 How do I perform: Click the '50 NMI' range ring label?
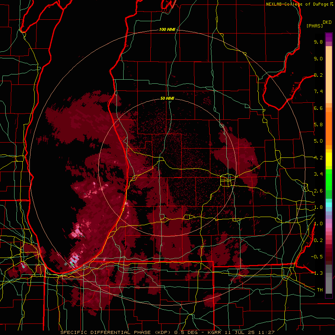(x=167, y=98)
